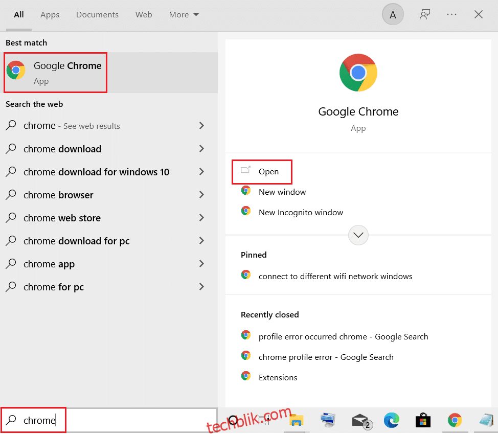Click the large Chrome logo in details pane
Screen dimensions: 498x434
[358, 73]
